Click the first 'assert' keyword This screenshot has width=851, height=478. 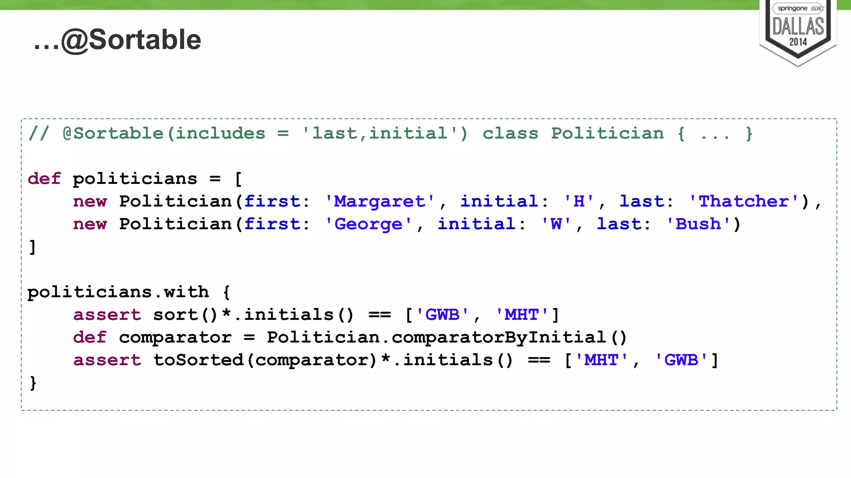click(x=107, y=315)
